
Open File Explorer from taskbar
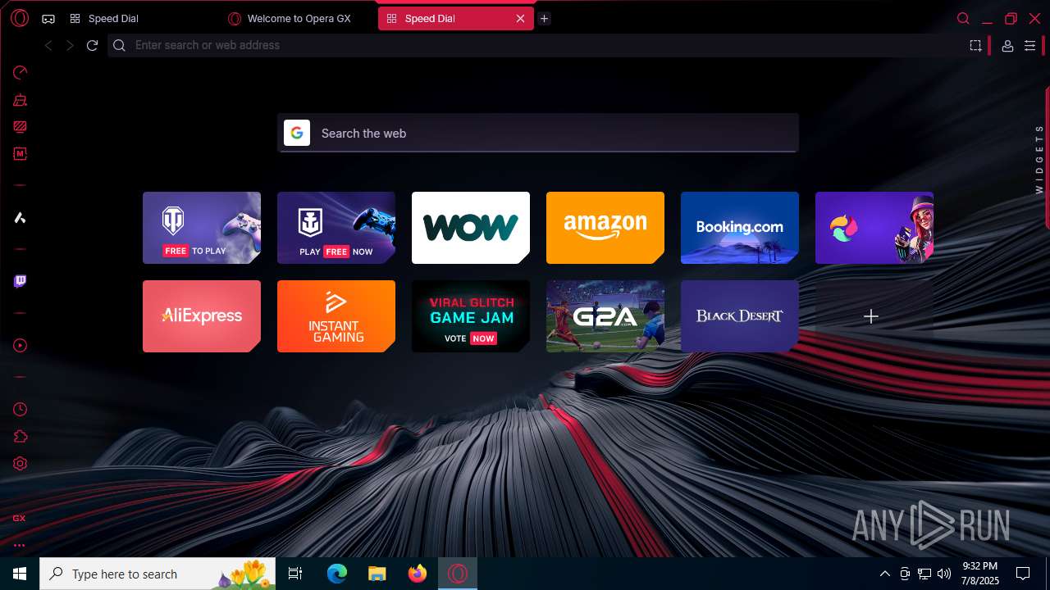377,574
